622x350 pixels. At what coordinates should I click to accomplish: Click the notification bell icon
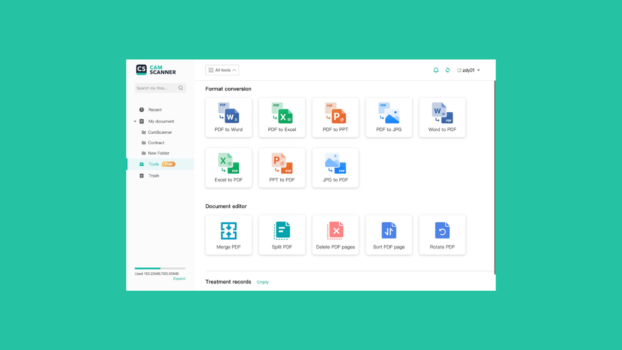tap(436, 70)
